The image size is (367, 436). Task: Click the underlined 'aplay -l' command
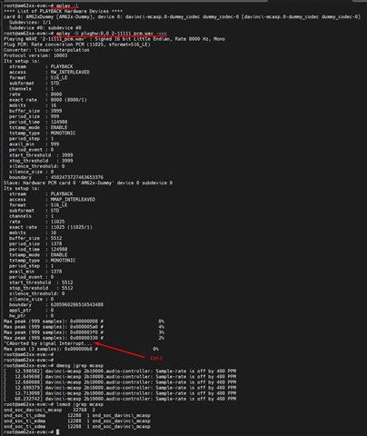[67, 5]
